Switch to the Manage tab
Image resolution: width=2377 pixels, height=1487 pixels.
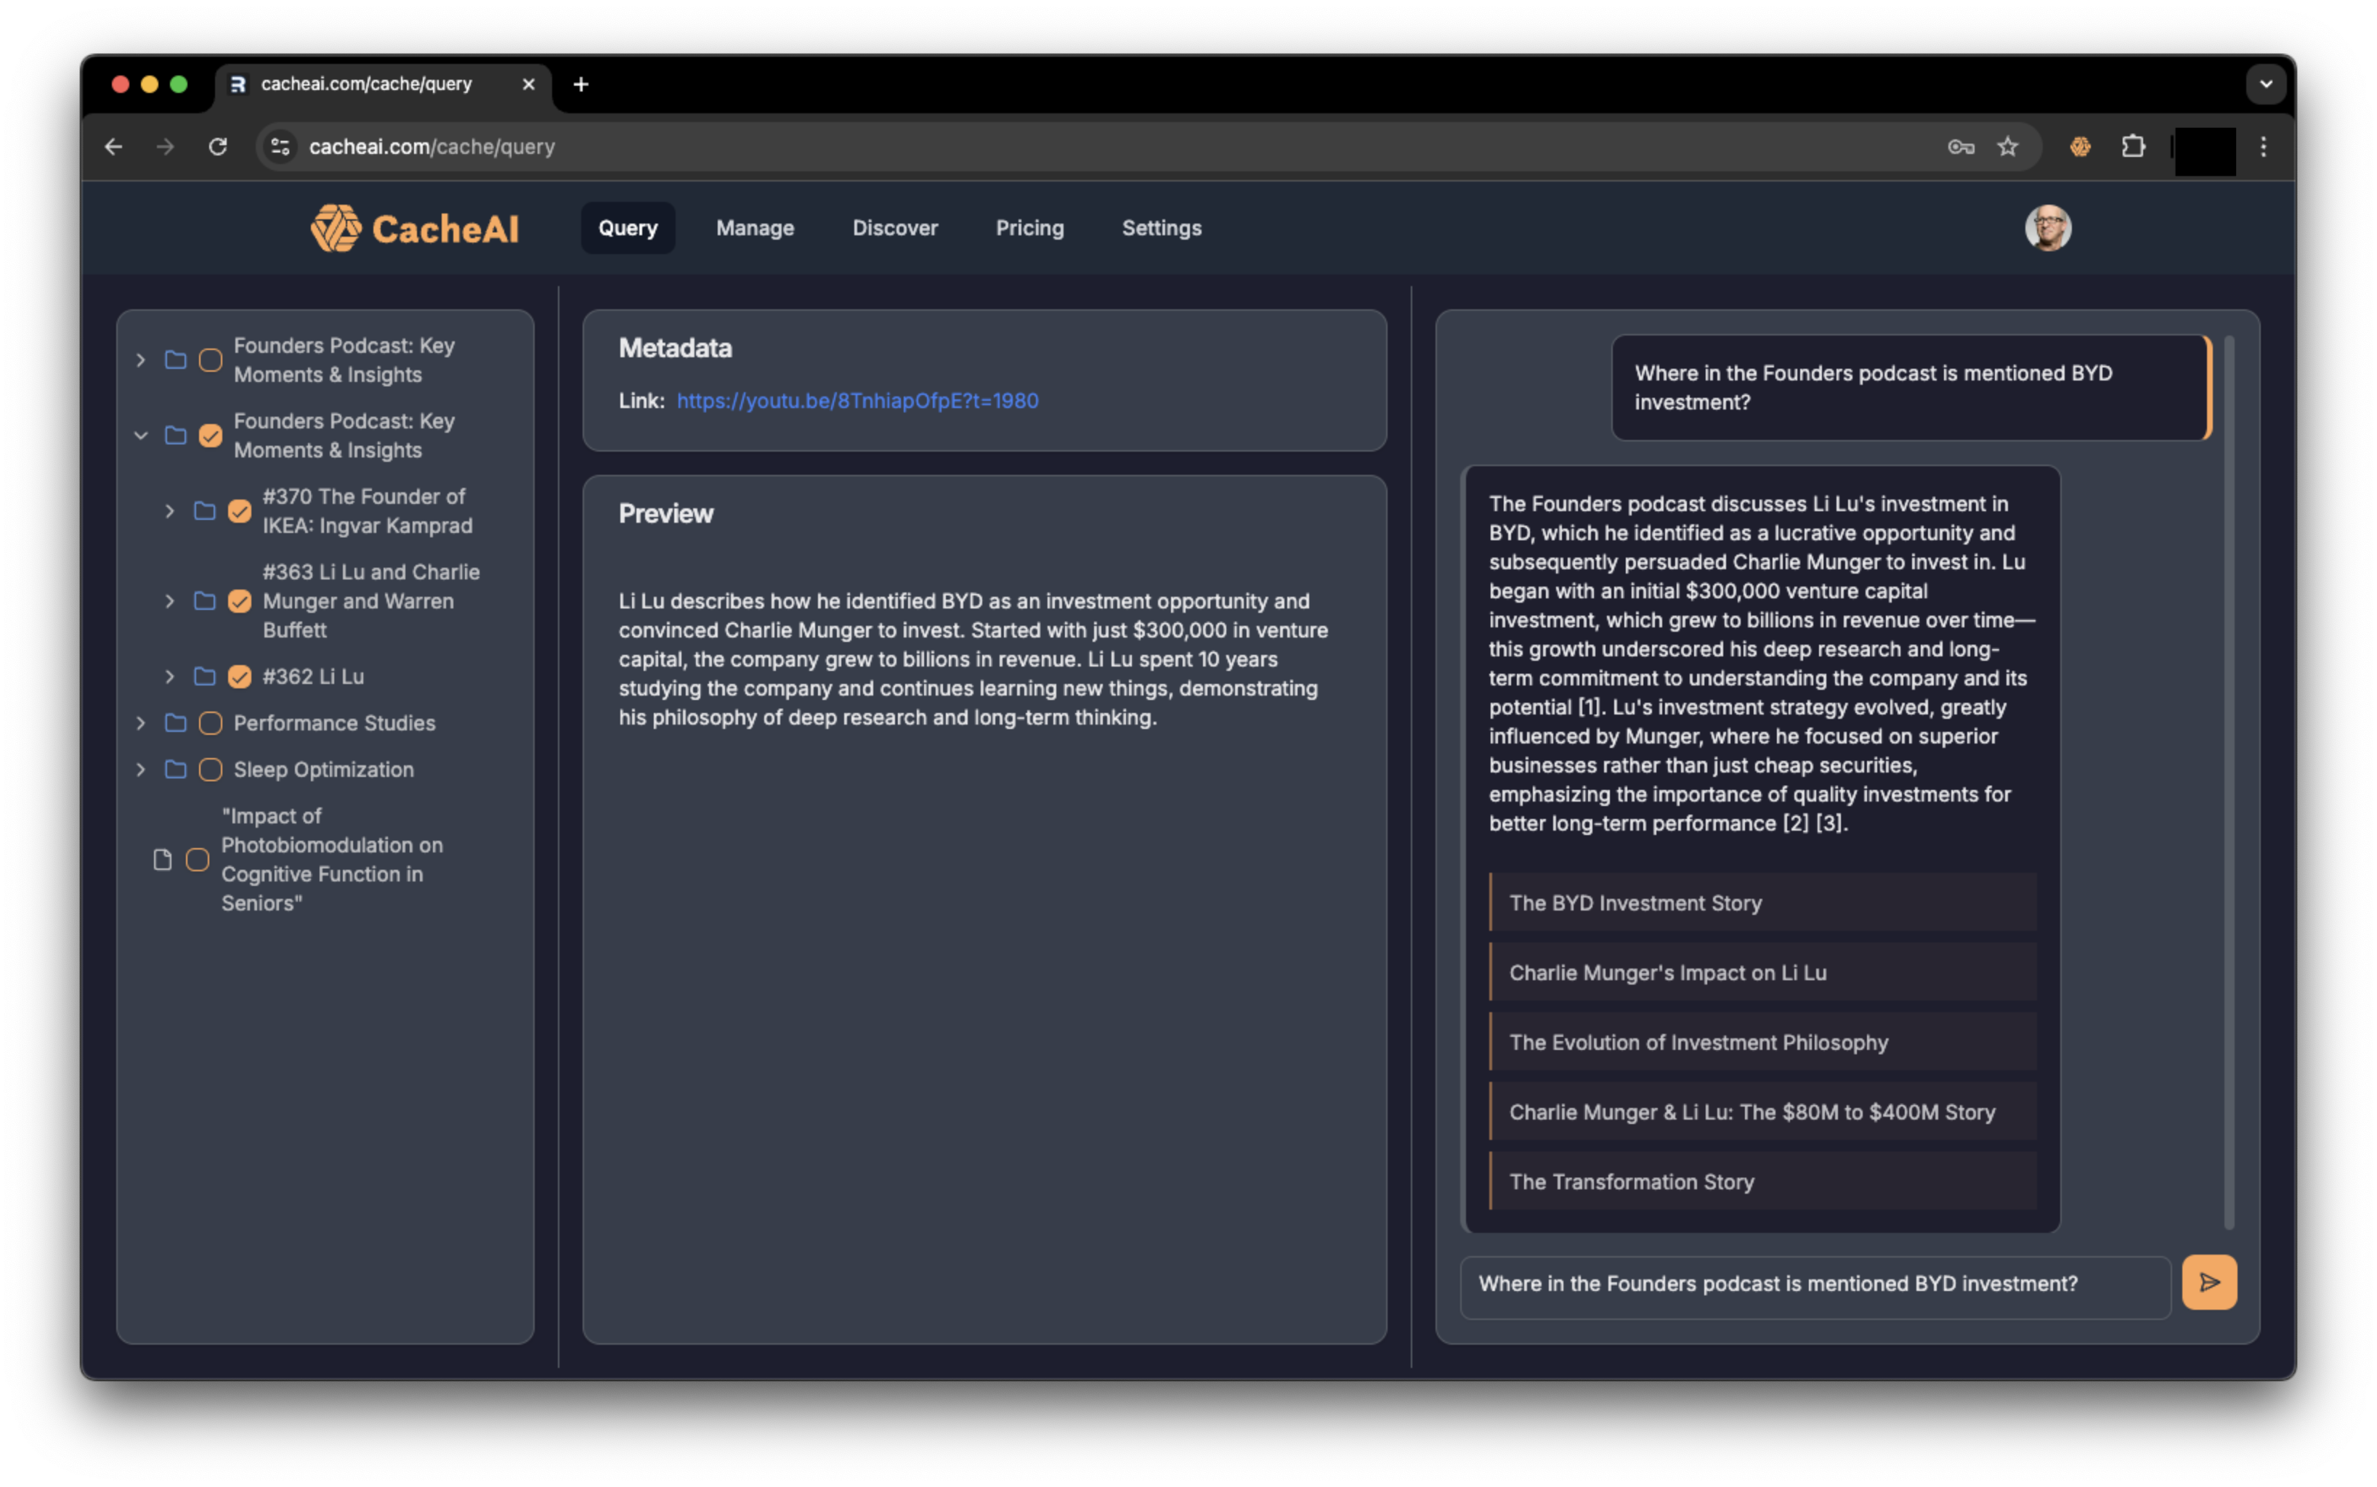coord(755,228)
